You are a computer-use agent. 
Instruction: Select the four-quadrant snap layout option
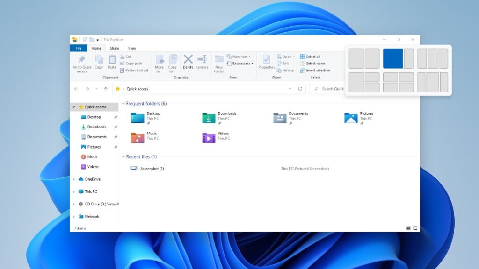[399, 82]
